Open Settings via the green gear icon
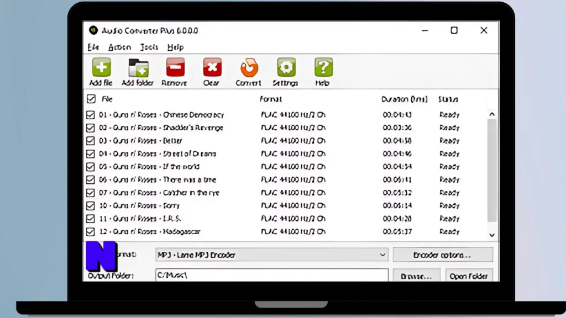Viewport: 566px width, 318px height. click(286, 67)
